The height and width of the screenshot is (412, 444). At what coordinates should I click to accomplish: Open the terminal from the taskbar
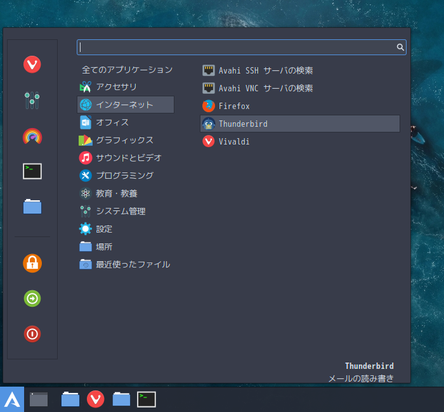(147, 399)
